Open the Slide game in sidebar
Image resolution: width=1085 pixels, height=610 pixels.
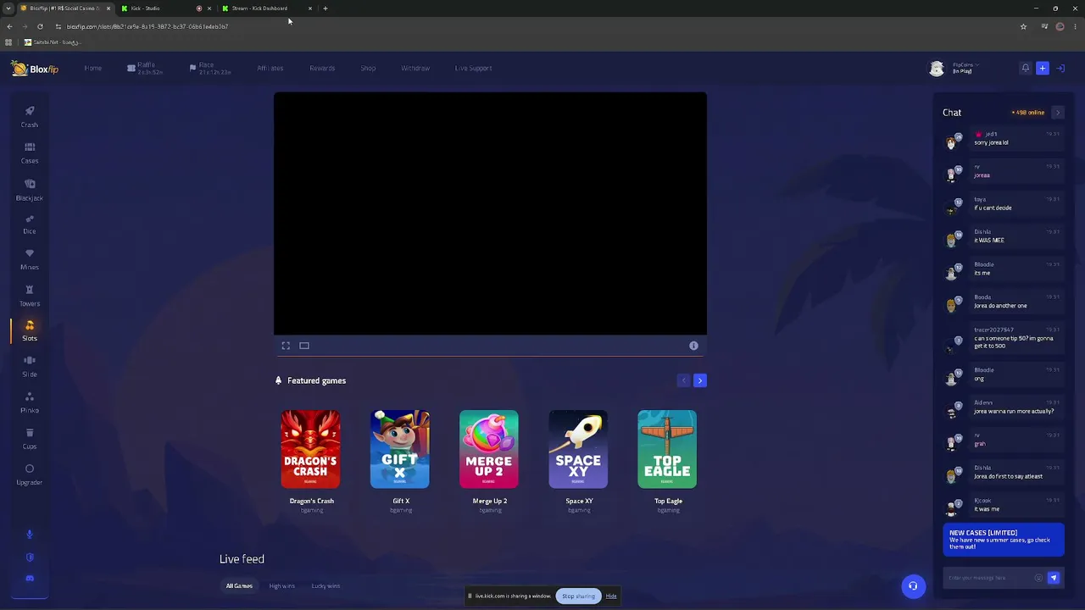tap(30, 367)
